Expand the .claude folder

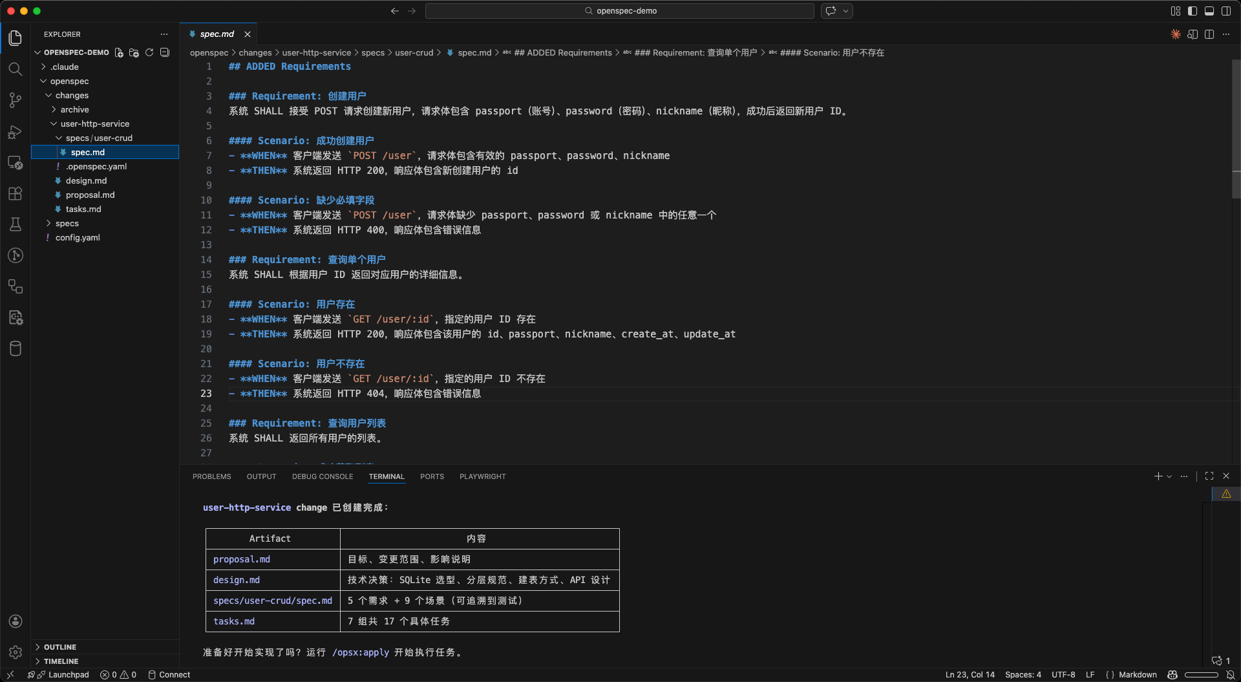[65, 67]
